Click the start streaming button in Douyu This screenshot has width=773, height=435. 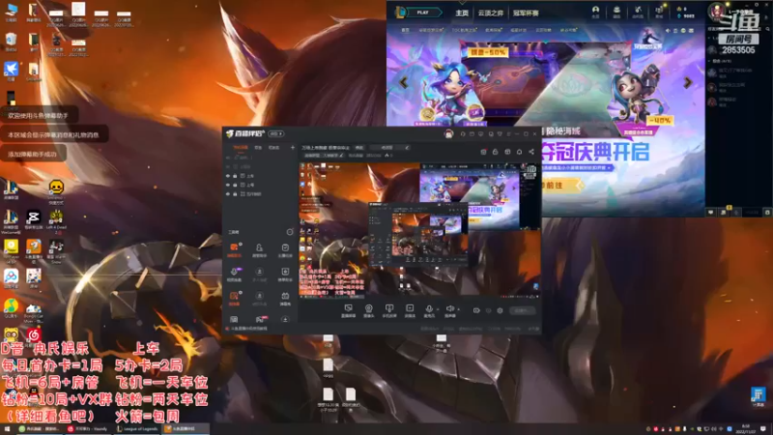[522, 310]
